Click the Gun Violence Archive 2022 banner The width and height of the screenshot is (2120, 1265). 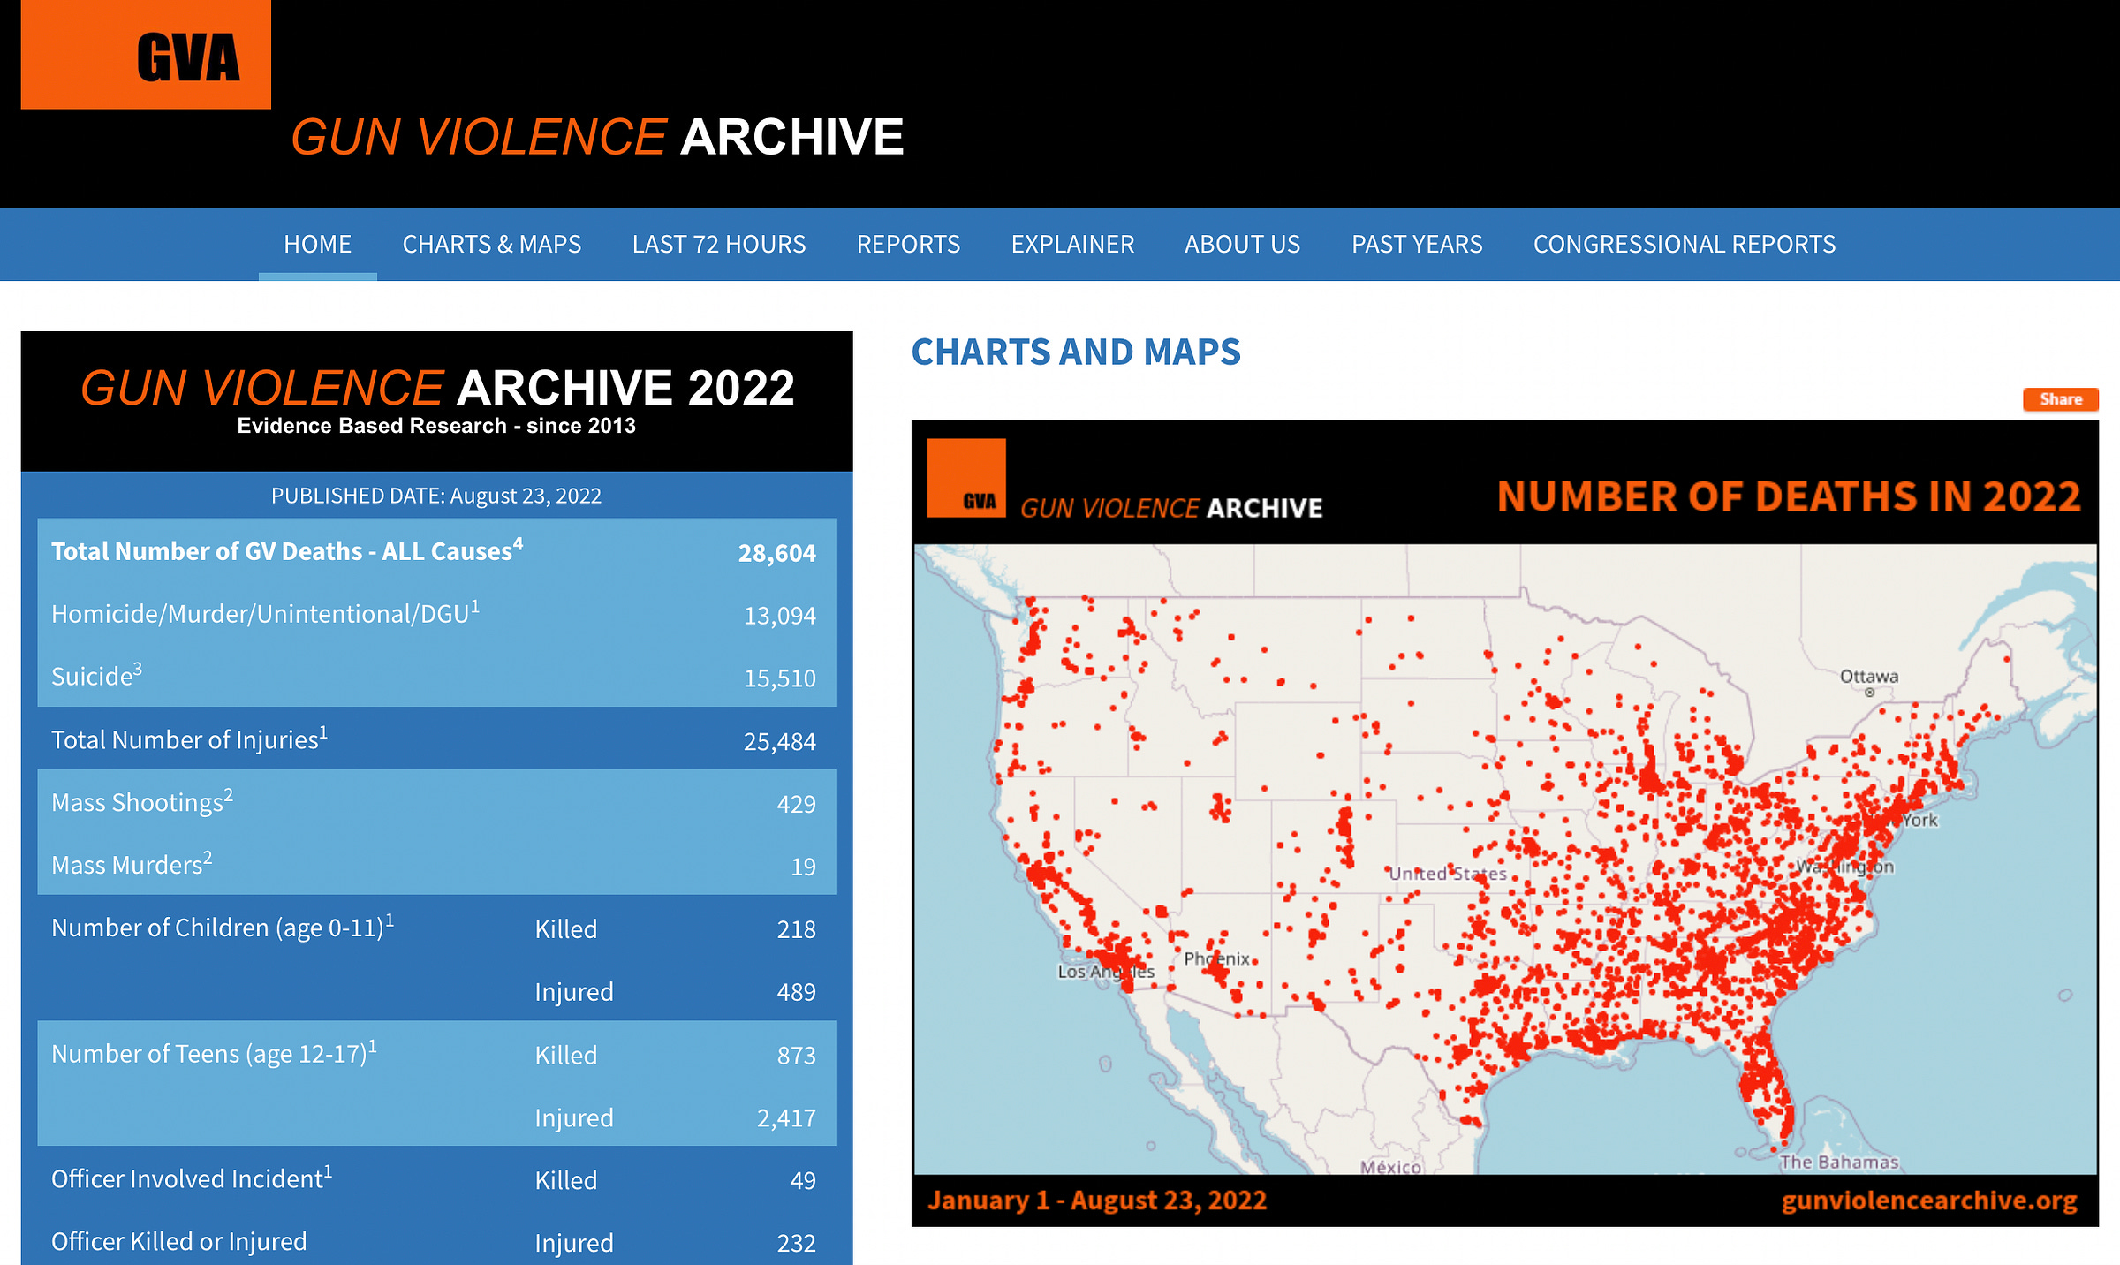tap(437, 400)
